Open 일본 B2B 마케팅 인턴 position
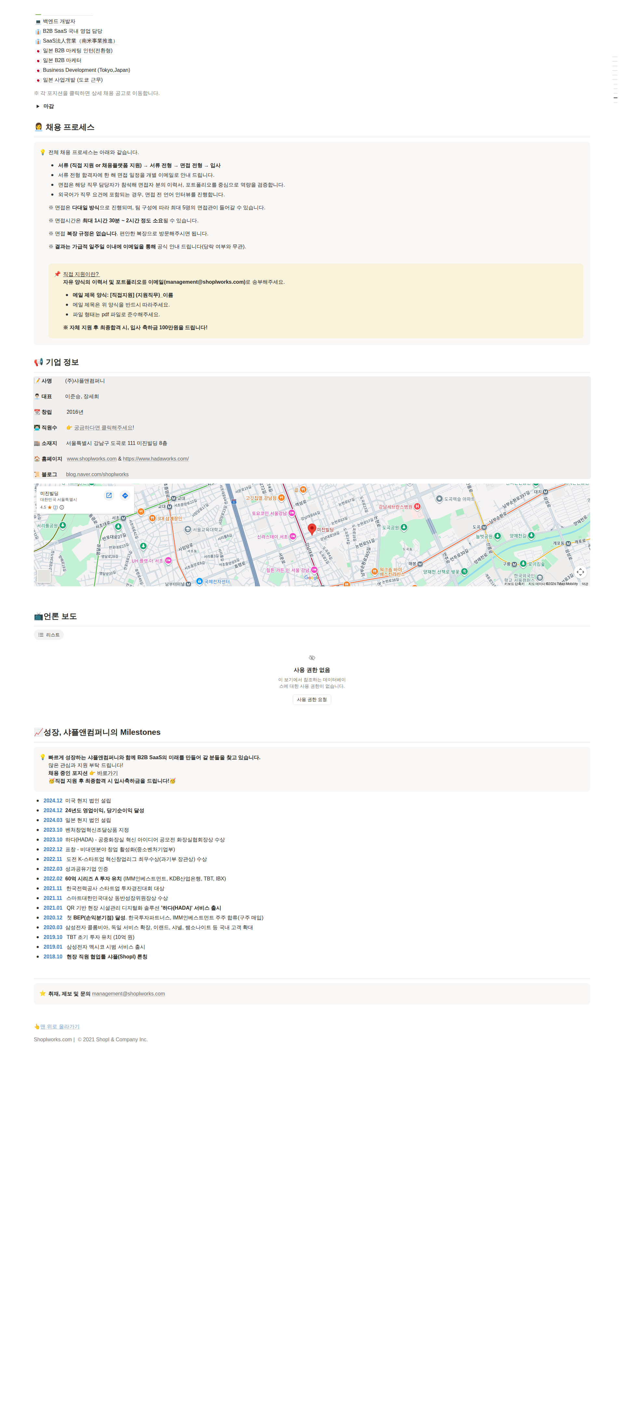624x1404 pixels. click(77, 51)
